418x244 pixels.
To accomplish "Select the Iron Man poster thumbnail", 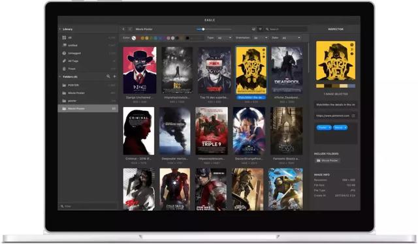I will click(175, 189).
